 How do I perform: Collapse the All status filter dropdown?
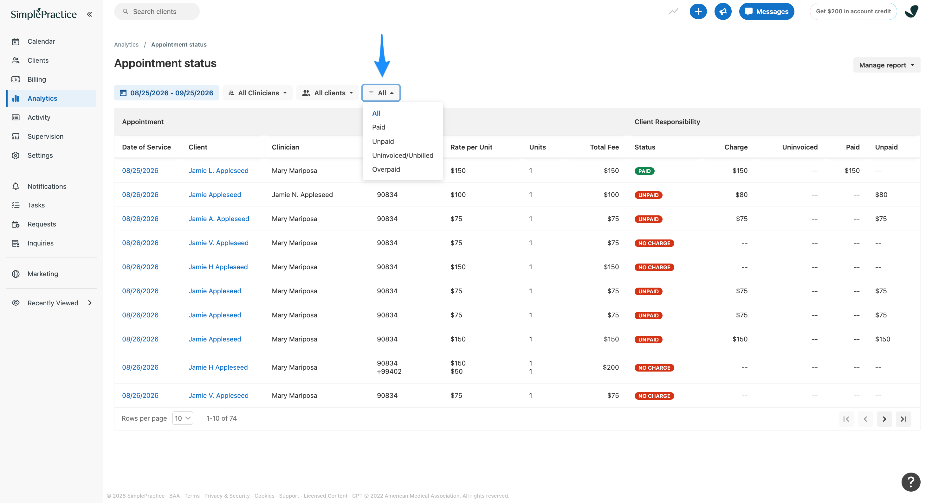(381, 93)
